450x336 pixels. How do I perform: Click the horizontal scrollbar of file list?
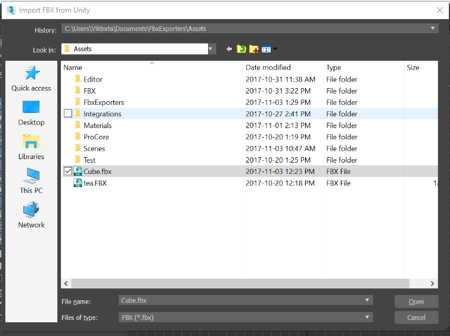tap(238, 284)
